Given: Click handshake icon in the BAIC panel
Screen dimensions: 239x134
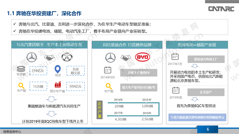Looking at the screenshot, I should tap(49, 57).
